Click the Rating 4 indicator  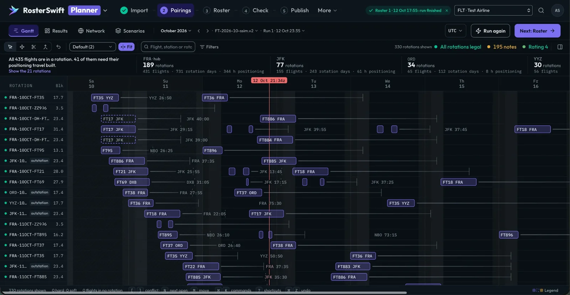click(x=535, y=47)
